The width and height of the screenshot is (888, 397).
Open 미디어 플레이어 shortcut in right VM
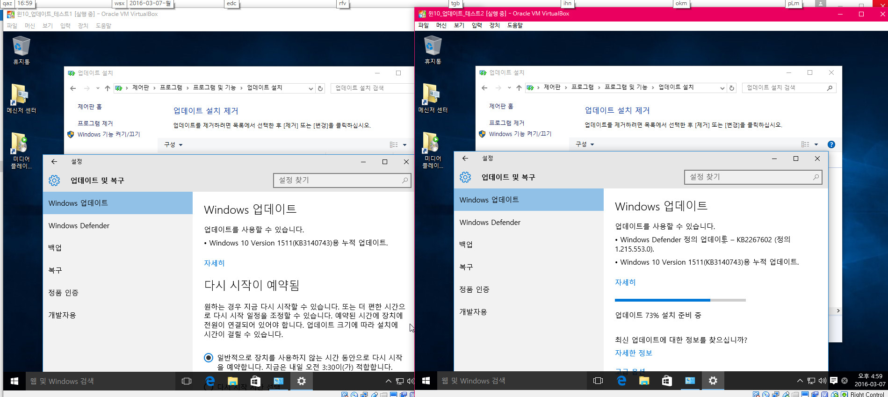point(433,150)
